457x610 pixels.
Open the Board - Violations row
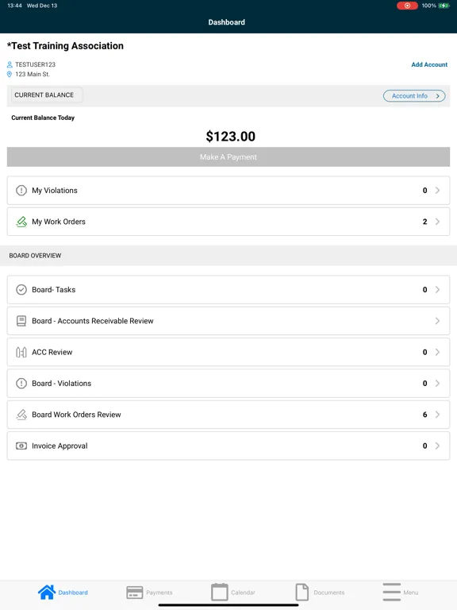[x=228, y=383]
